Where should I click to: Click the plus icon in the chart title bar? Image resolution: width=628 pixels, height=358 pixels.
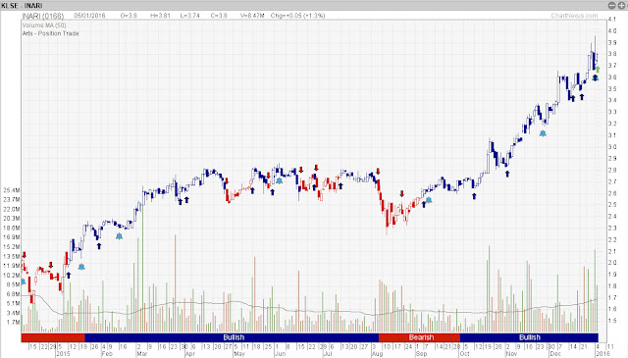pyautogui.click(x=621, y=5)
